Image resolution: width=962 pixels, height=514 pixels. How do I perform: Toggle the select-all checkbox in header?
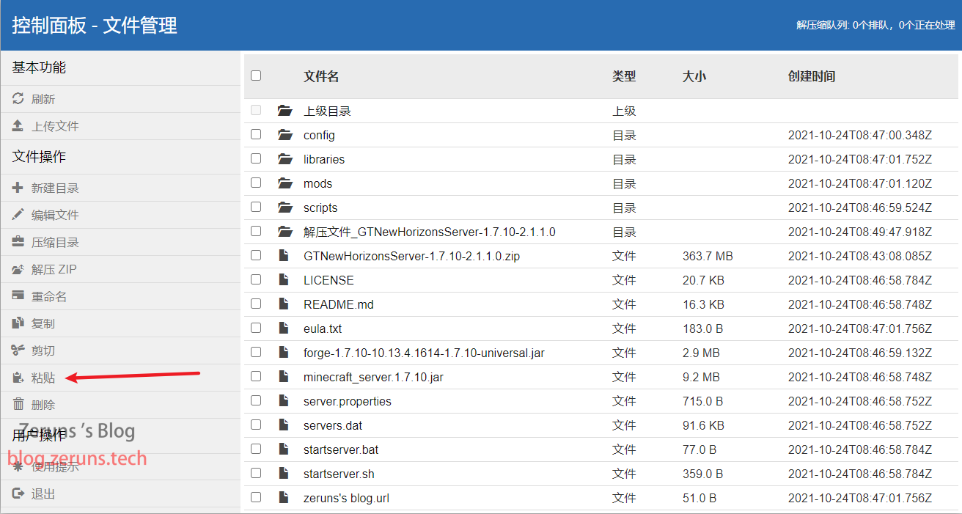pyautogui.click(x=256, y=76)
